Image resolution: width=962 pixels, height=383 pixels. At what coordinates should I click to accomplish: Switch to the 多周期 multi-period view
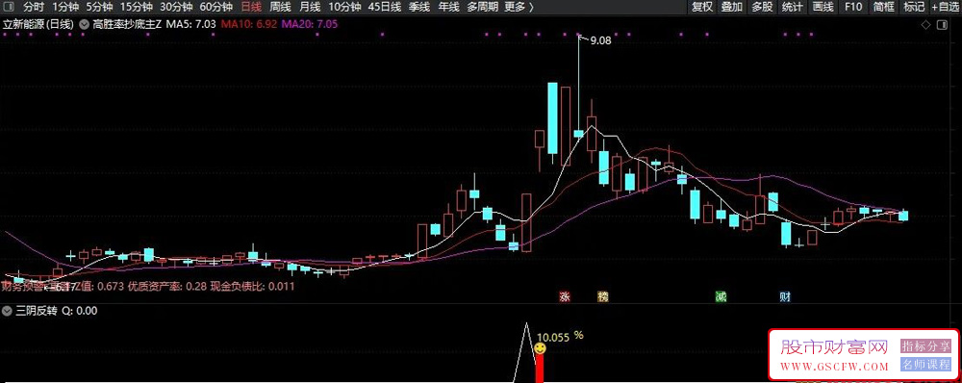(x=482, y=8)
